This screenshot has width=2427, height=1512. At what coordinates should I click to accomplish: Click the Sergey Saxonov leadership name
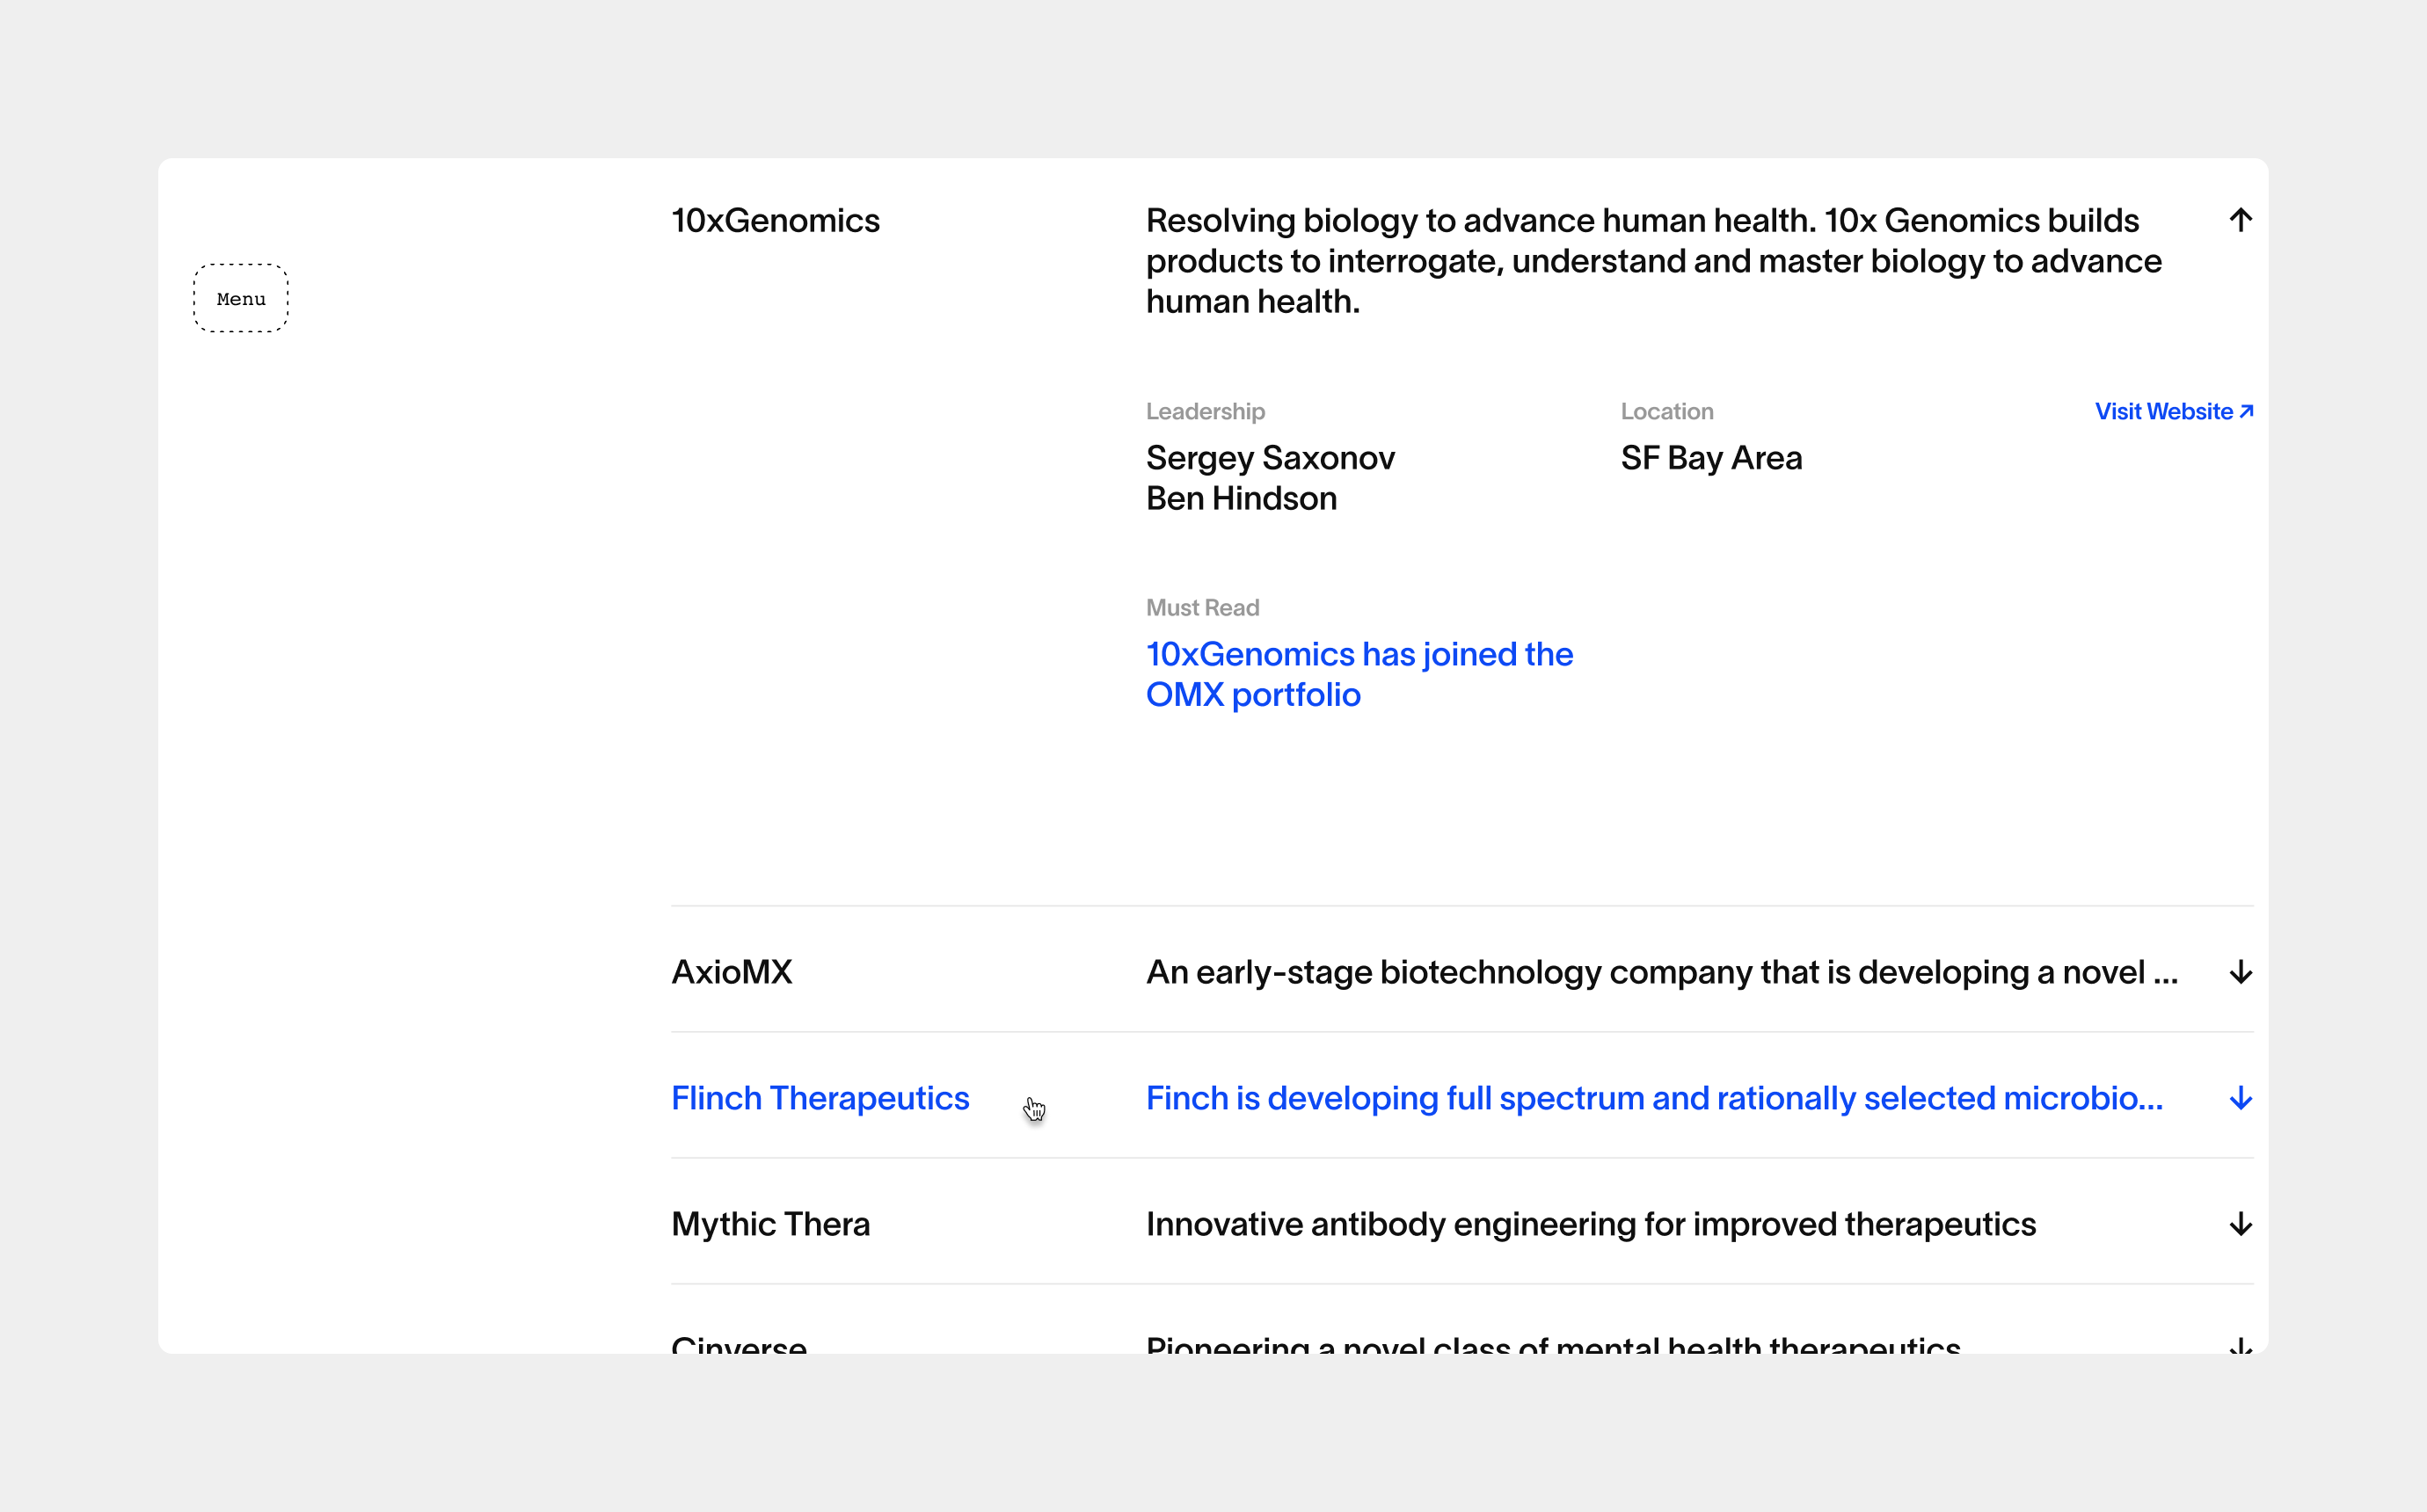(x=1270, y=458)
